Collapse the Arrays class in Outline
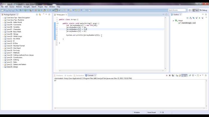The height and width of the screenshot is (117, 209). (x=173, y=20)
